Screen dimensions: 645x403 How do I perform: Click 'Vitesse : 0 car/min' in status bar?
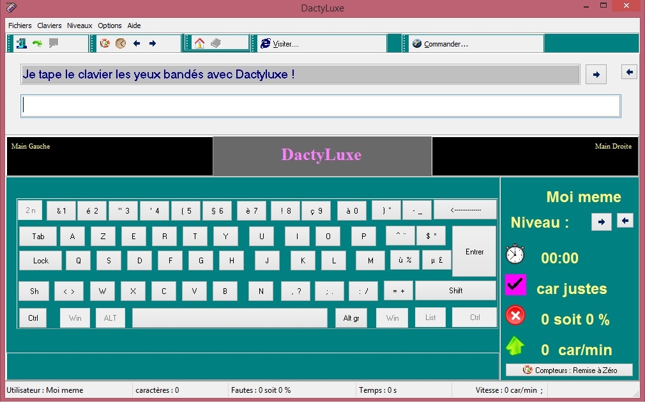pos(506,390)
